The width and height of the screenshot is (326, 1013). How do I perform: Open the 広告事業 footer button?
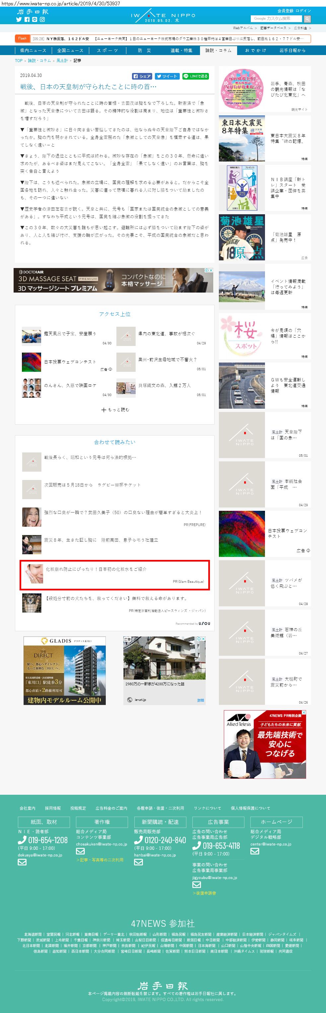(x=218, y=822)
